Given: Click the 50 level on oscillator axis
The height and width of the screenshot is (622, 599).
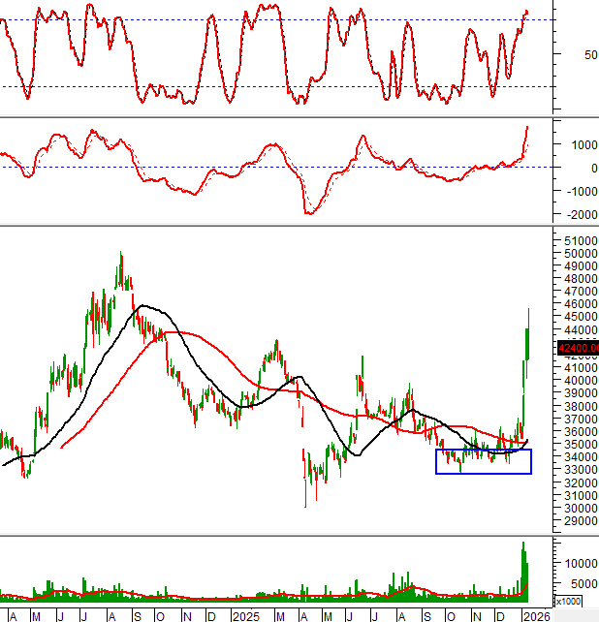Looking at the screenshot, I should point(563,54).
